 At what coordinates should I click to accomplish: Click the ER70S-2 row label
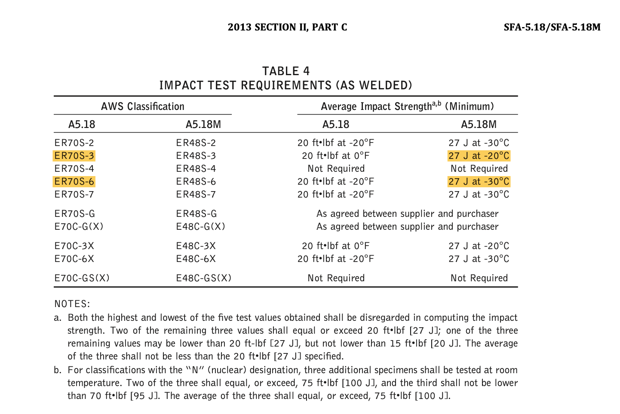74,143
